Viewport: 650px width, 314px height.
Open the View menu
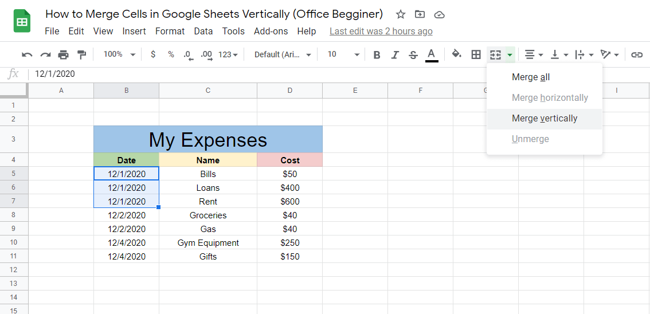(x=103, y=31)
